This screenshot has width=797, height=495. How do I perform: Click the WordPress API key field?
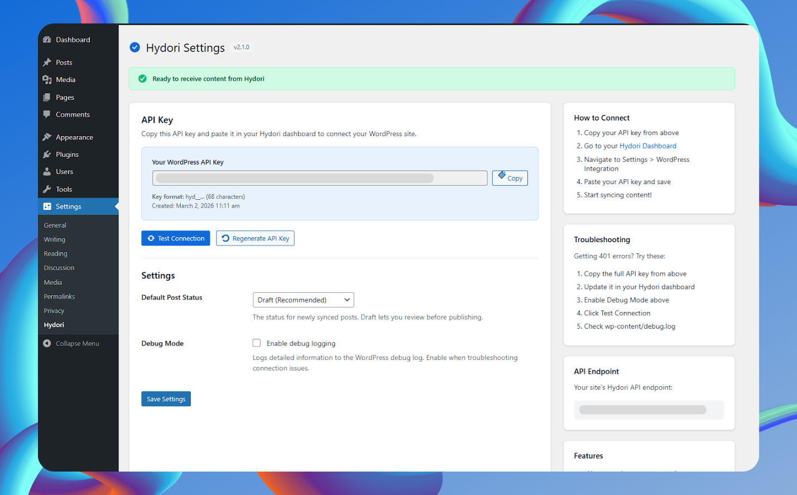coord(320,178)
